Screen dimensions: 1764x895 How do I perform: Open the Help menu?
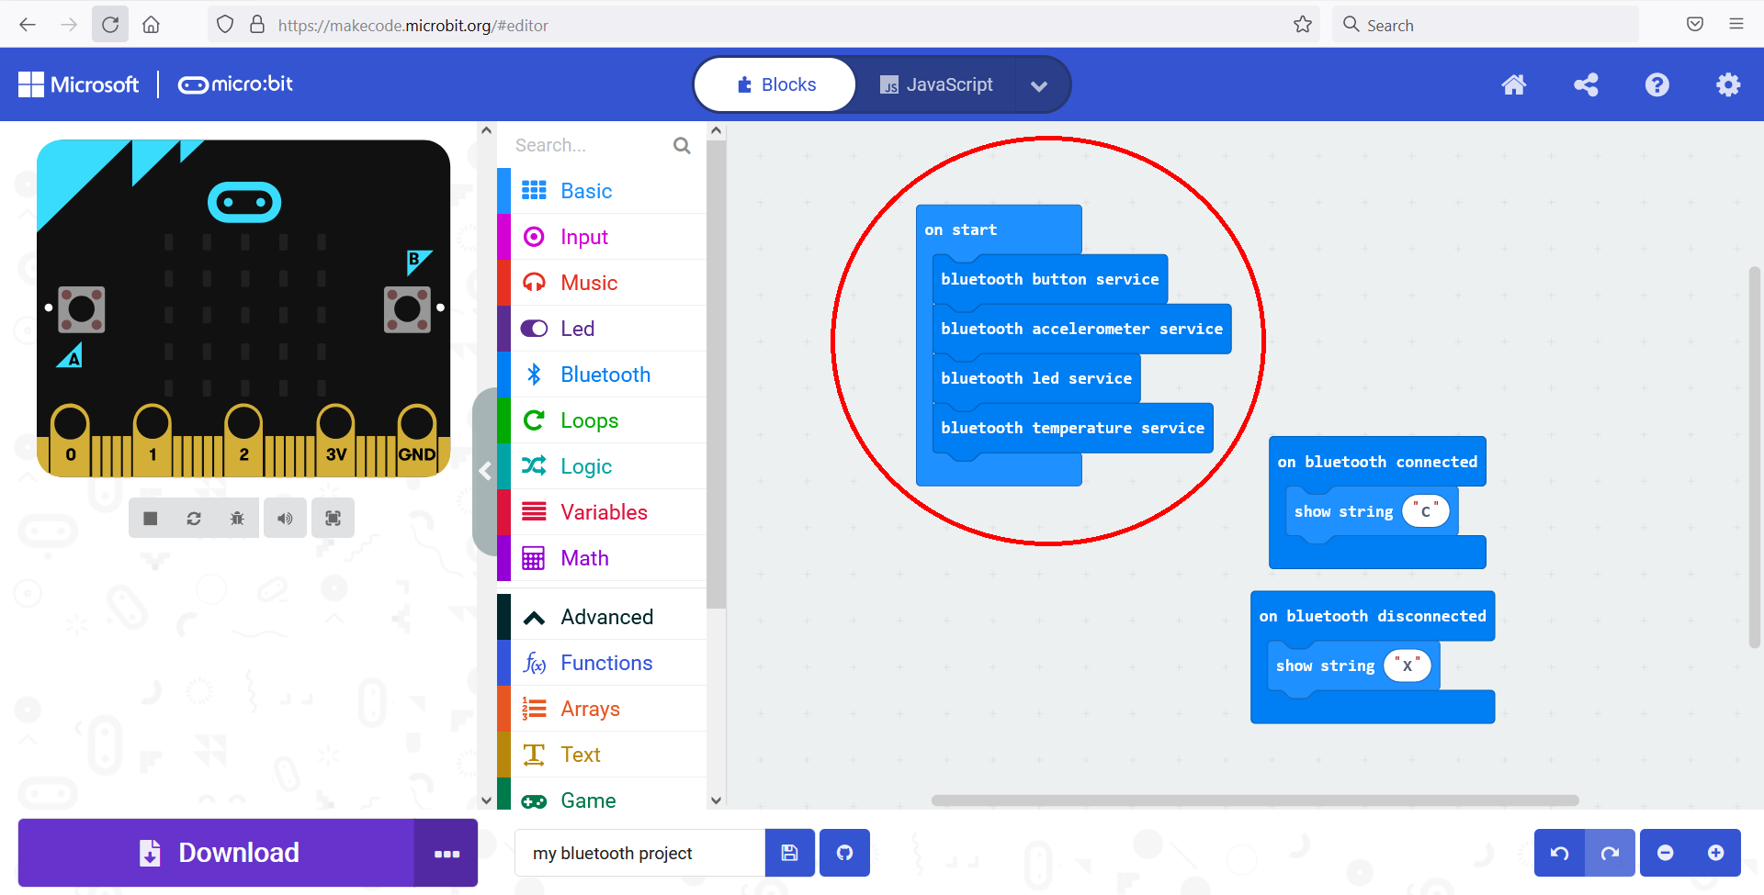1657,84
